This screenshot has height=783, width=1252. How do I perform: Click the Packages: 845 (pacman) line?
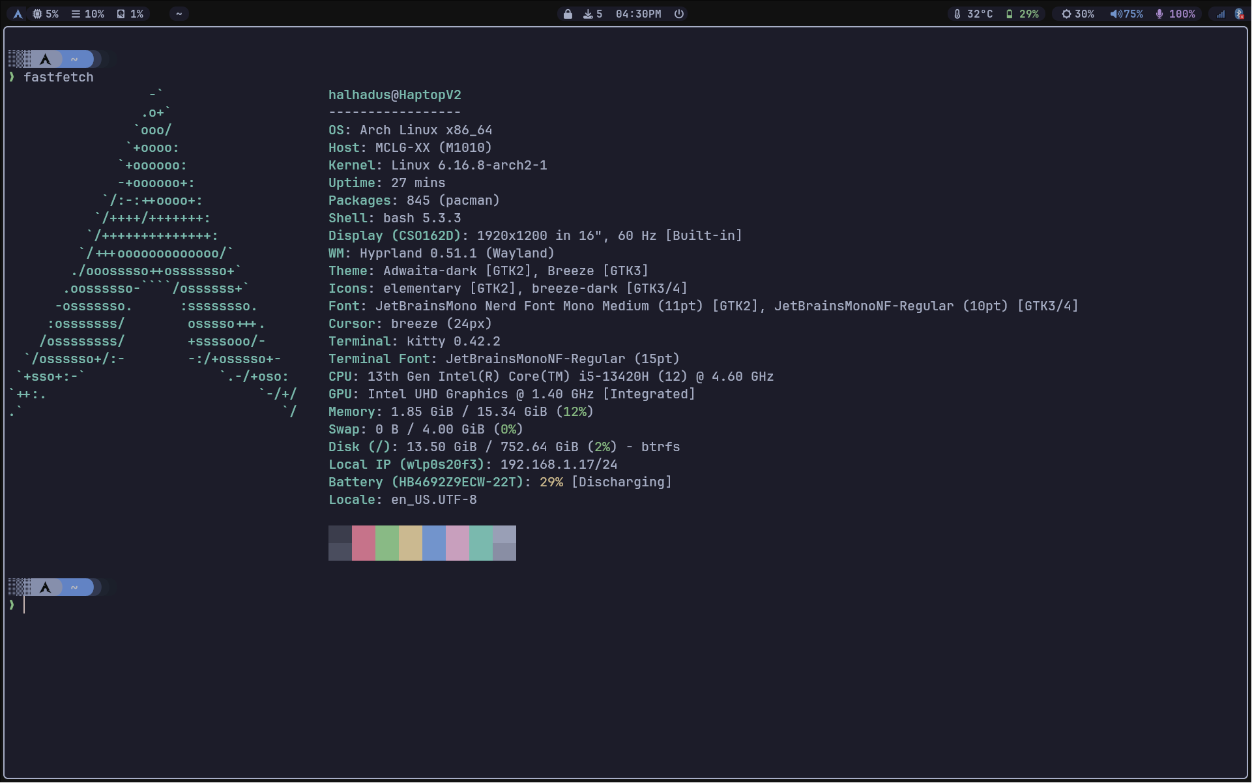414,201
